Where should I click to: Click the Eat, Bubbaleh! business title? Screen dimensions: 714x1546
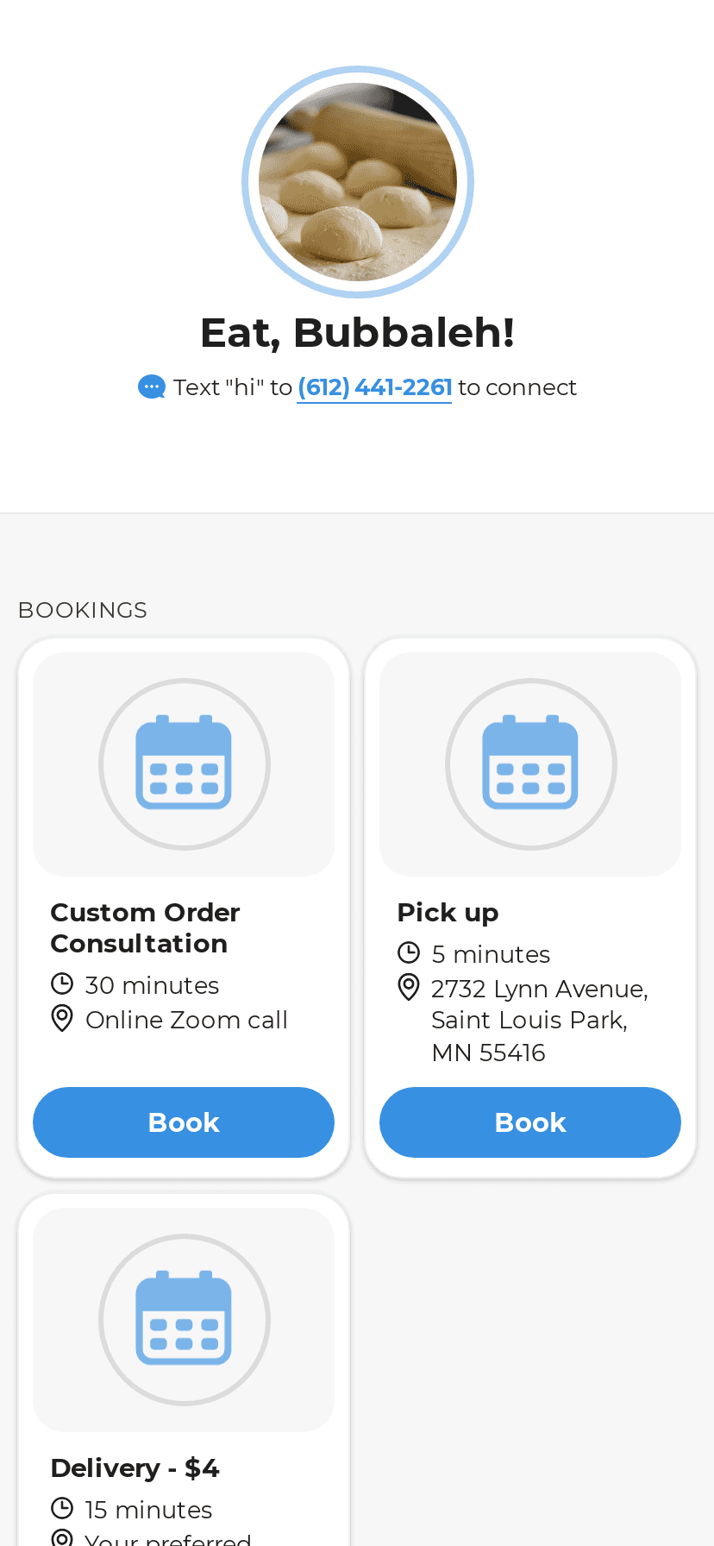pos(357,333)
